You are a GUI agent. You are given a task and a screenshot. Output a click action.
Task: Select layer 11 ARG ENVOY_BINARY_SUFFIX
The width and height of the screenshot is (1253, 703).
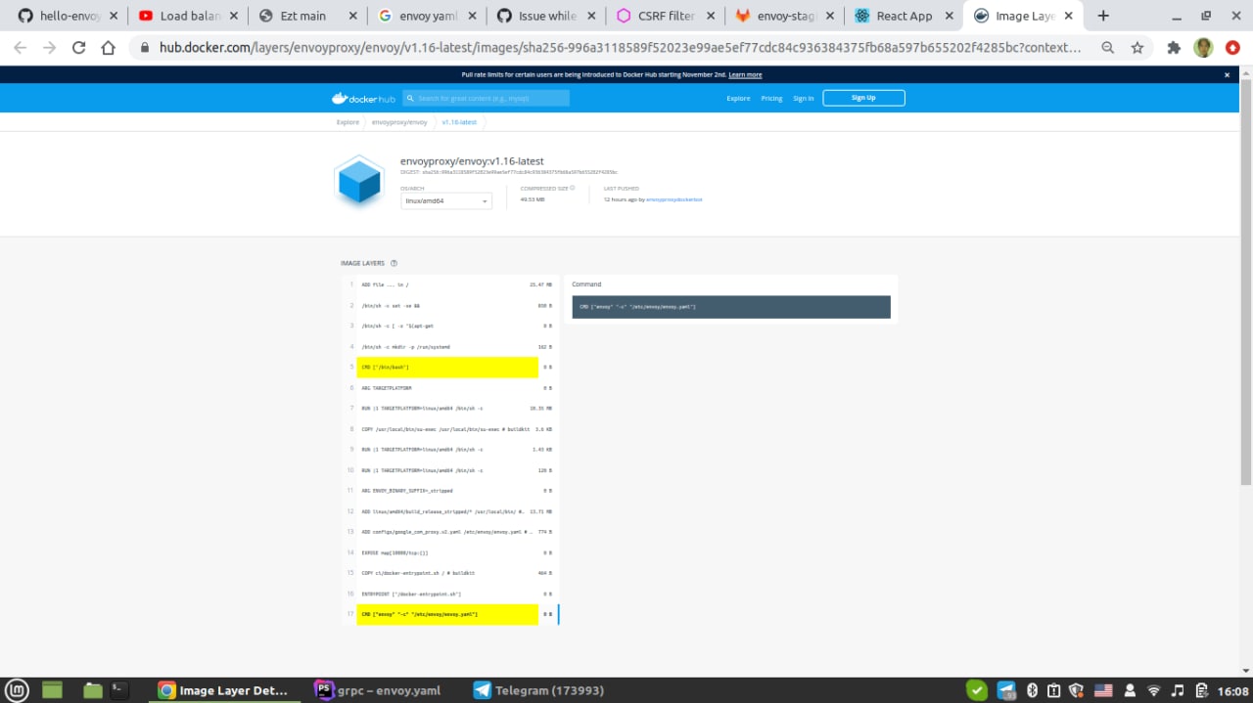(450, 490)
